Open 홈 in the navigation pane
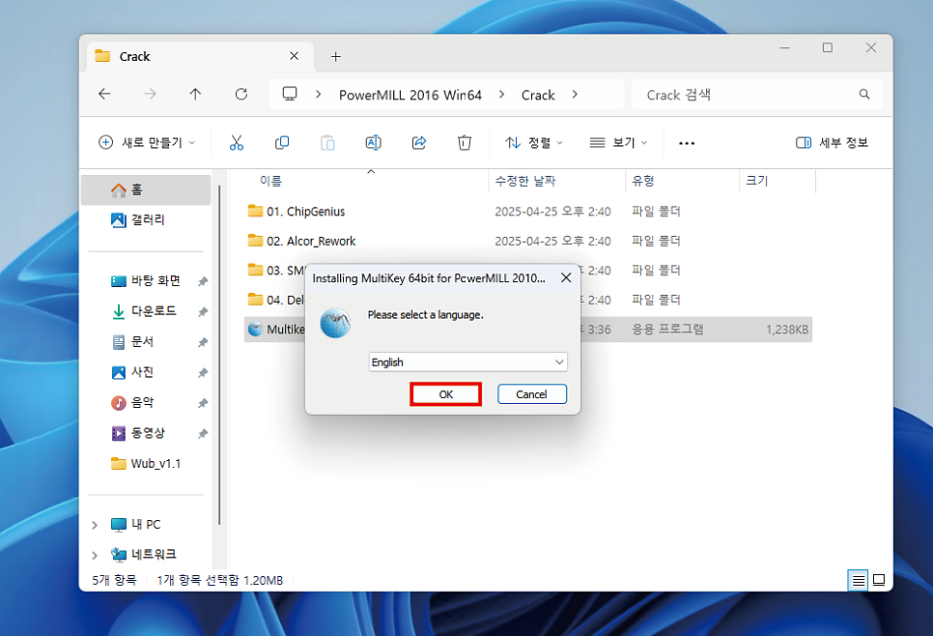Screen dimensions: 933x636 click(146, 190)
